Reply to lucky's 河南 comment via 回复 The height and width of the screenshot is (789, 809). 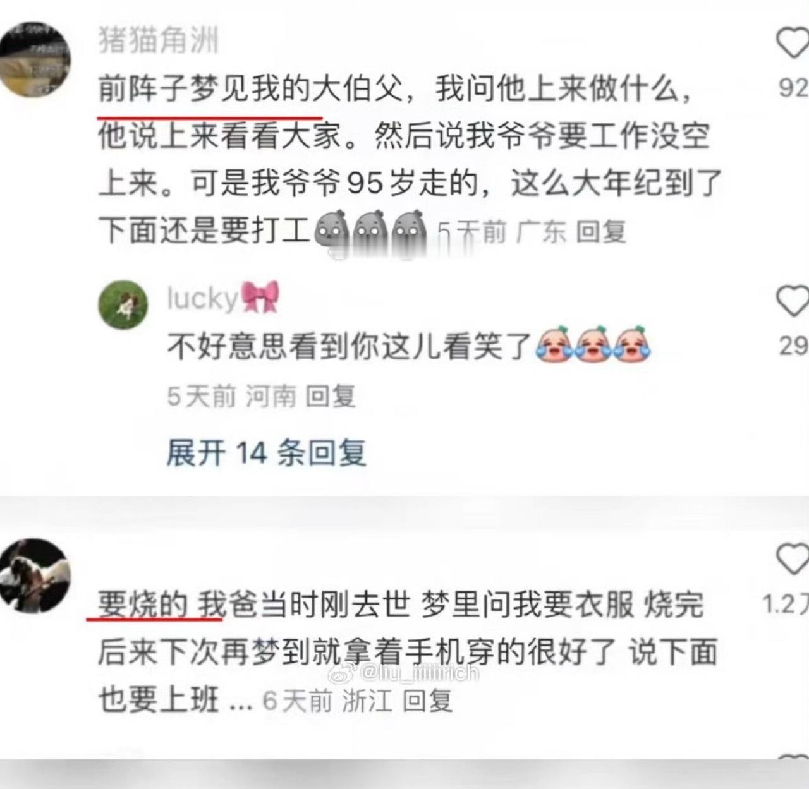[x=331, y=396]
